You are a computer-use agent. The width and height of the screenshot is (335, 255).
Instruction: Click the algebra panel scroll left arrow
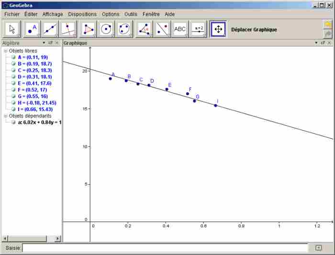(5, 239)
